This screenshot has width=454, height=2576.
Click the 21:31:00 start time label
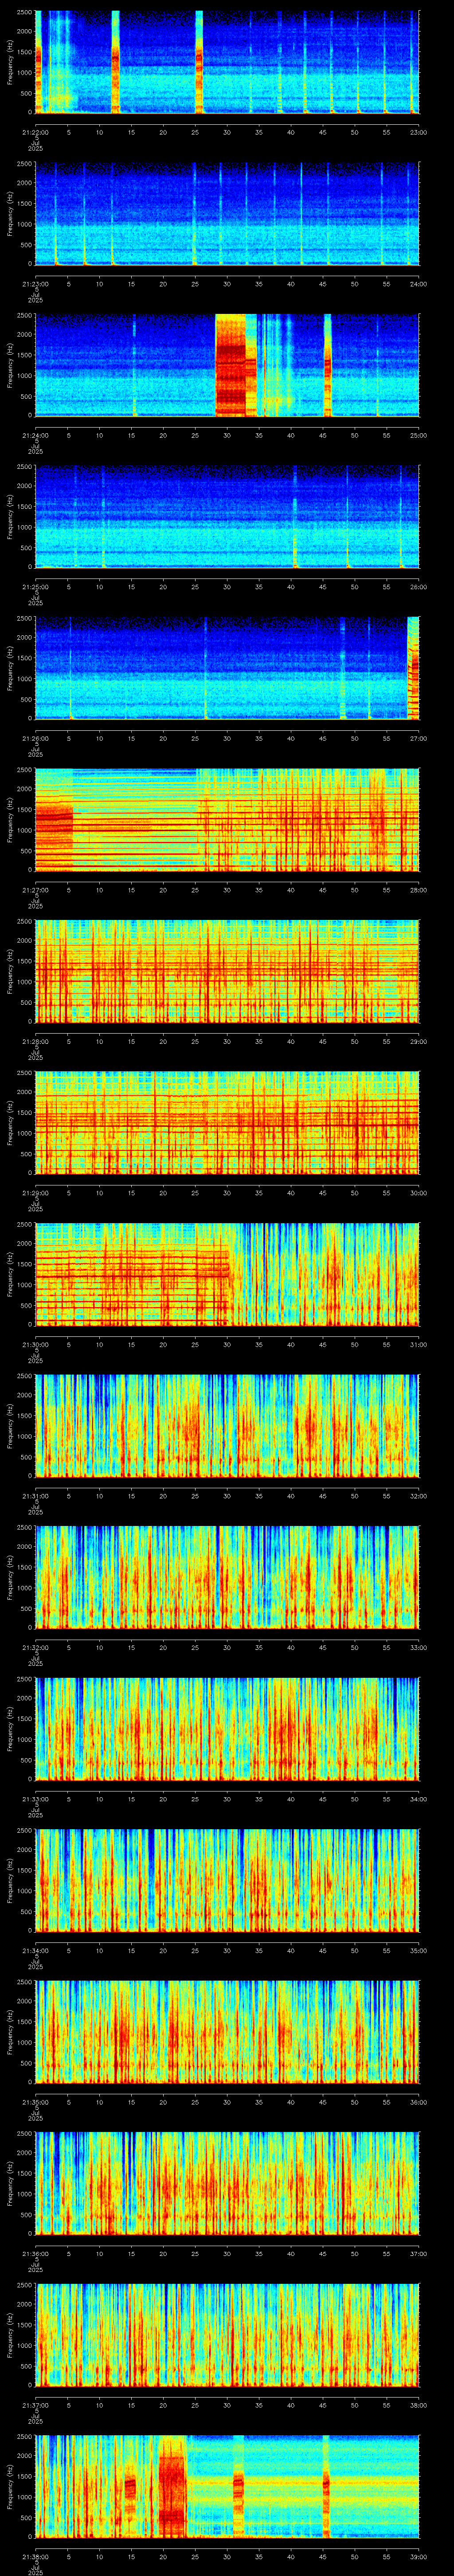coord(35,1496)
